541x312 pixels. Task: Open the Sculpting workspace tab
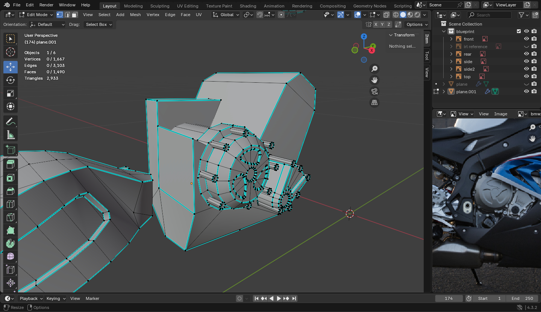pyautogui.click(x=159, y=6)
